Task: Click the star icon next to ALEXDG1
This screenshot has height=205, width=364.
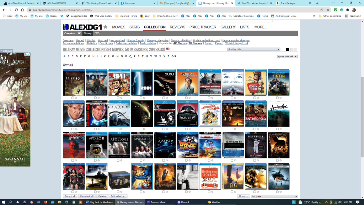Action: 106,27
